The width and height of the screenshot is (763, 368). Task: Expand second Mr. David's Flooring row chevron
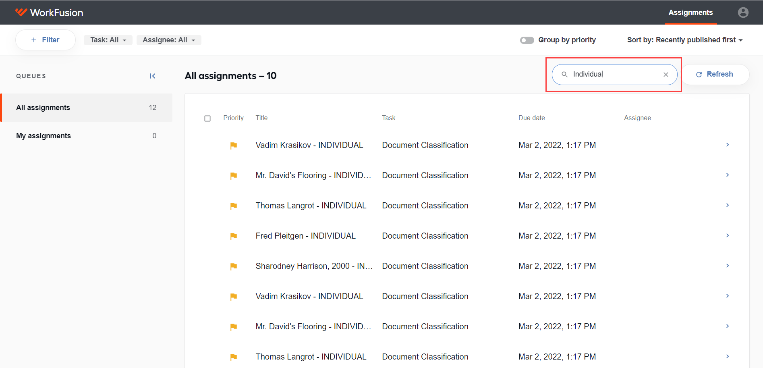(x=728, y=326)
